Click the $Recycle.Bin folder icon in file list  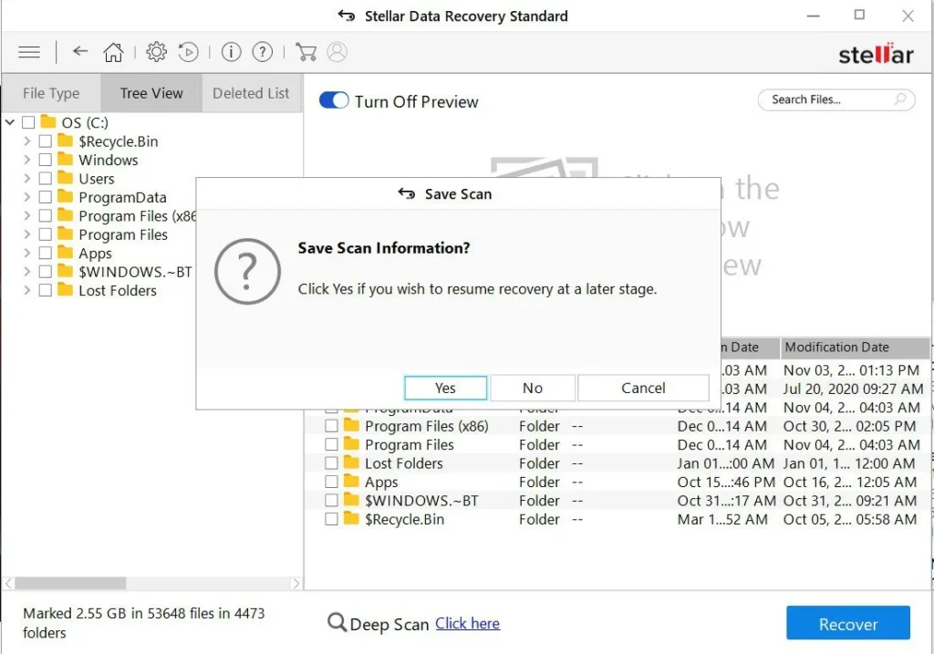[x=351, y=519]
